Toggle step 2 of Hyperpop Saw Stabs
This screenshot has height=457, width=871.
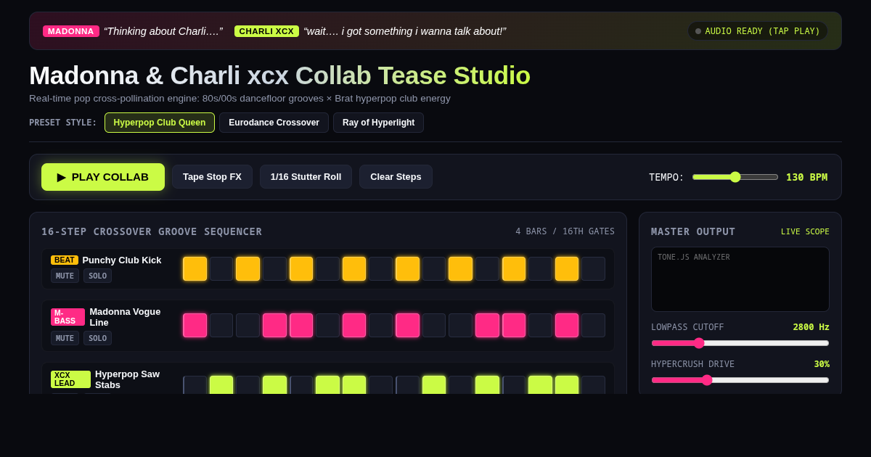[221, 385]
